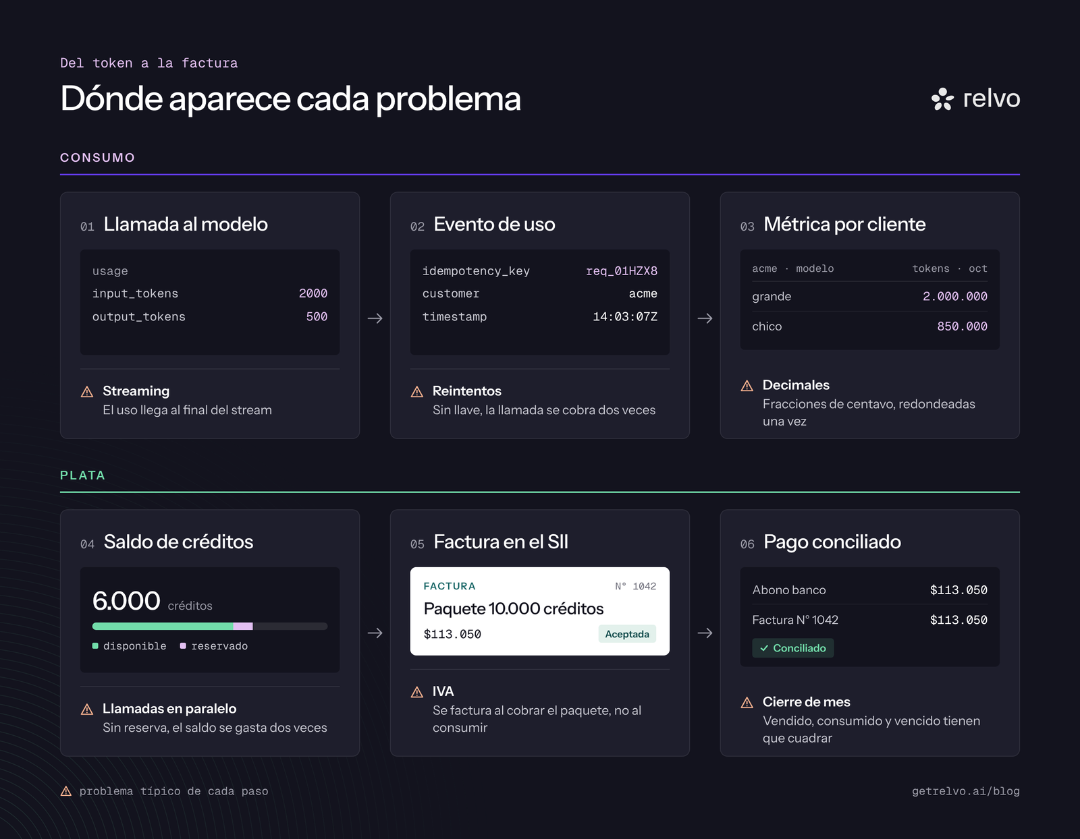The width and height of the screenshot is (1080, 839).
Task: Click the warning icon beside IVA
Action: click(417, 692)
